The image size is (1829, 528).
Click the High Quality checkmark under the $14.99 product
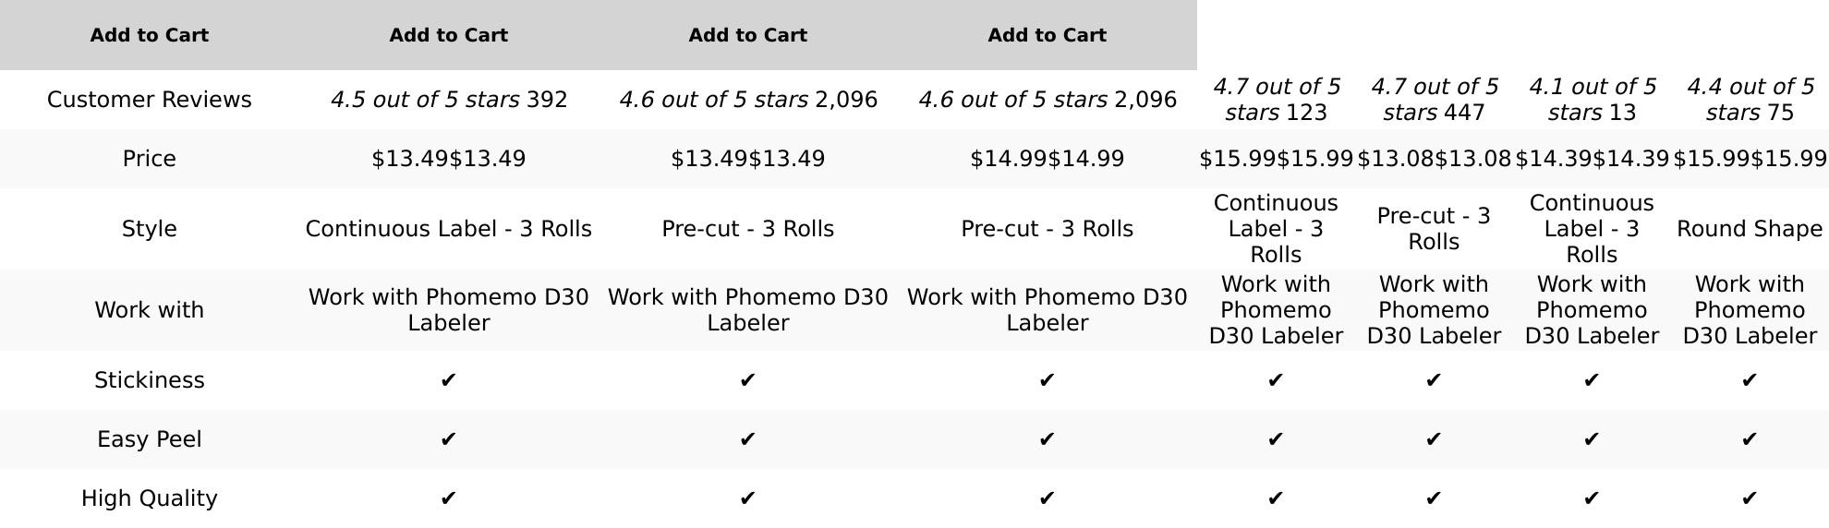(1047, 498)
